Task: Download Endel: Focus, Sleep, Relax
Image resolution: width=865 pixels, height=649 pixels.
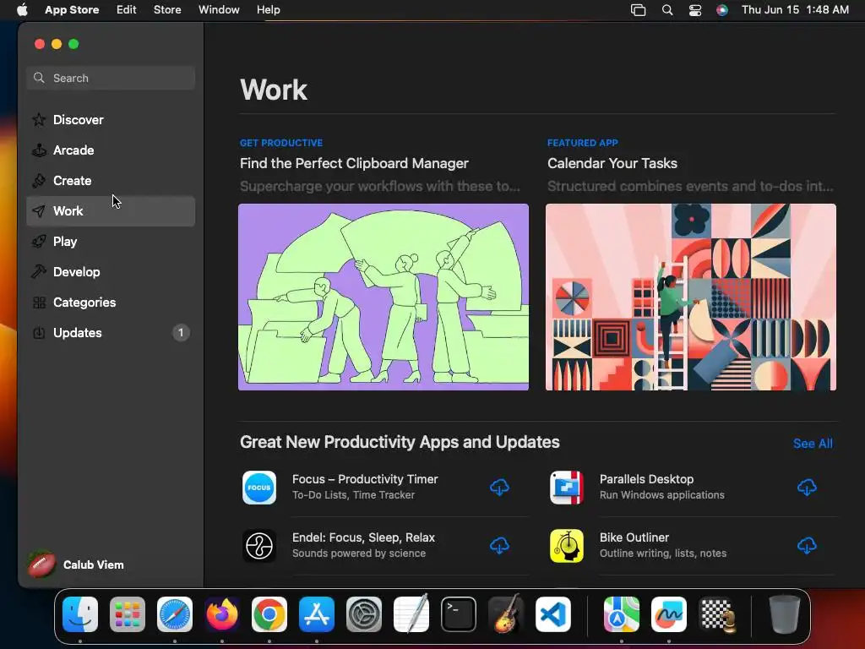Action: point(499,546)
